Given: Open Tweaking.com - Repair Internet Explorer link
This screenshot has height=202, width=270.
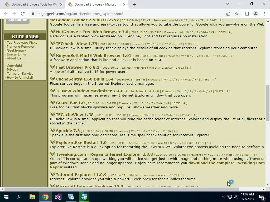Looking at the screenshot, I should (x=104, y=155).
